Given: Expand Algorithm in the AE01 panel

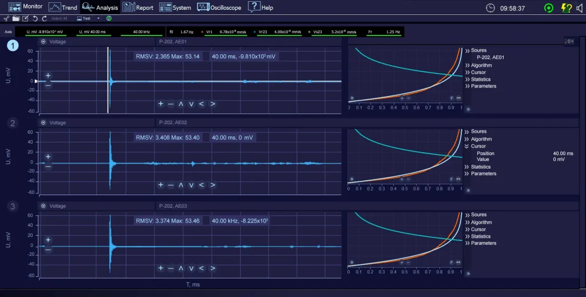Looking at the screenshot, I should tap(478, 65).
